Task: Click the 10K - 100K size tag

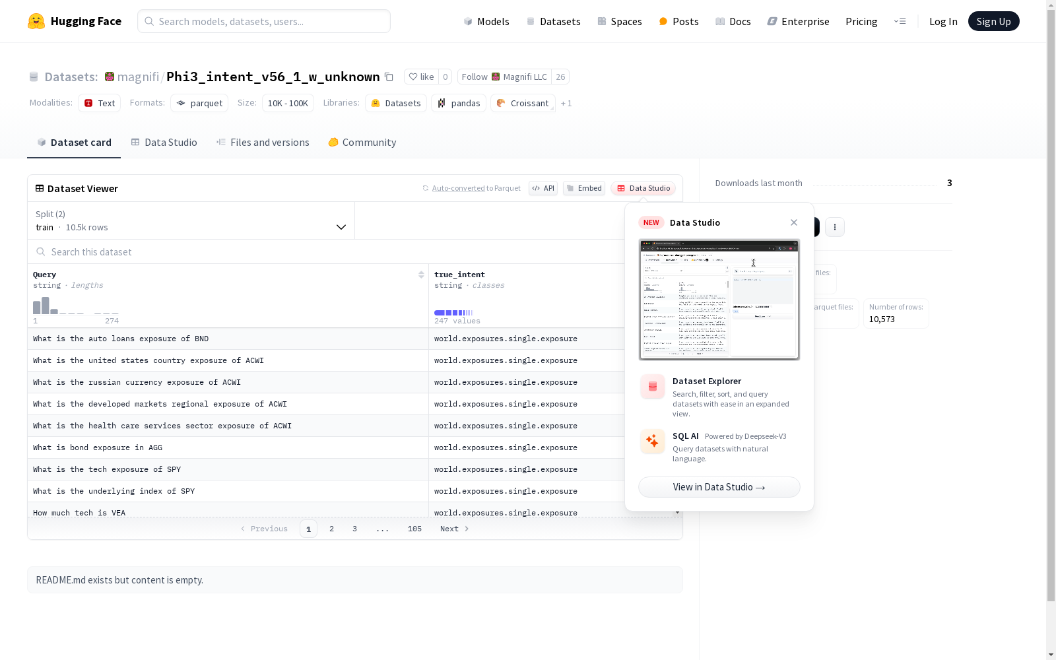Action: click(x=288, y=104)
